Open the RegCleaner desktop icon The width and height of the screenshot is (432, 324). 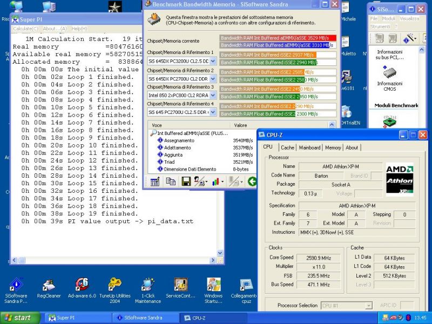pos(49,285)
